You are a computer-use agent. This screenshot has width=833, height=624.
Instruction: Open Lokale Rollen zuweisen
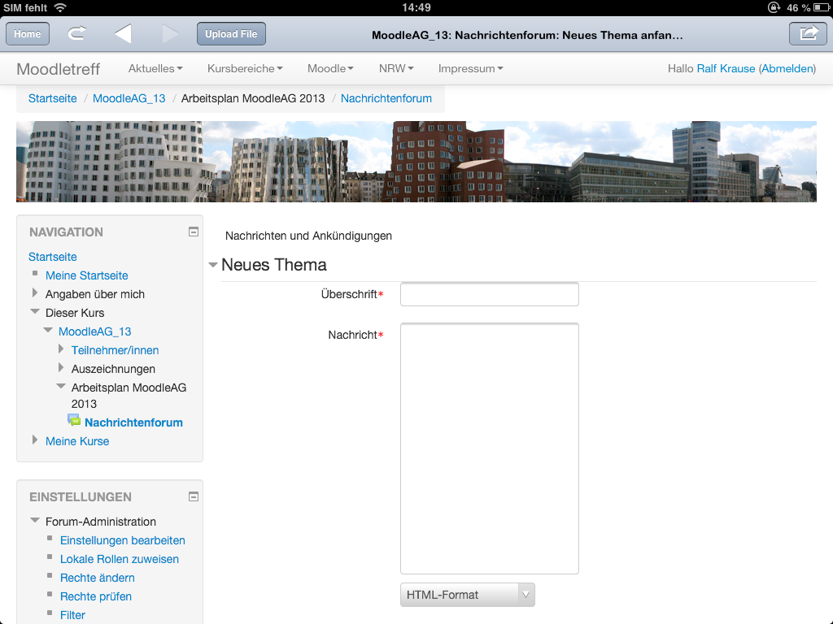[119, 559]
